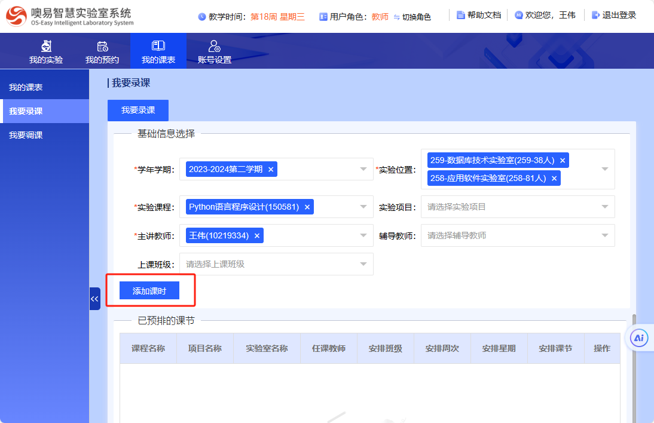Expand the 实验项目 dropdown
The height and width of the screenshot is (423, 654).
604,207
